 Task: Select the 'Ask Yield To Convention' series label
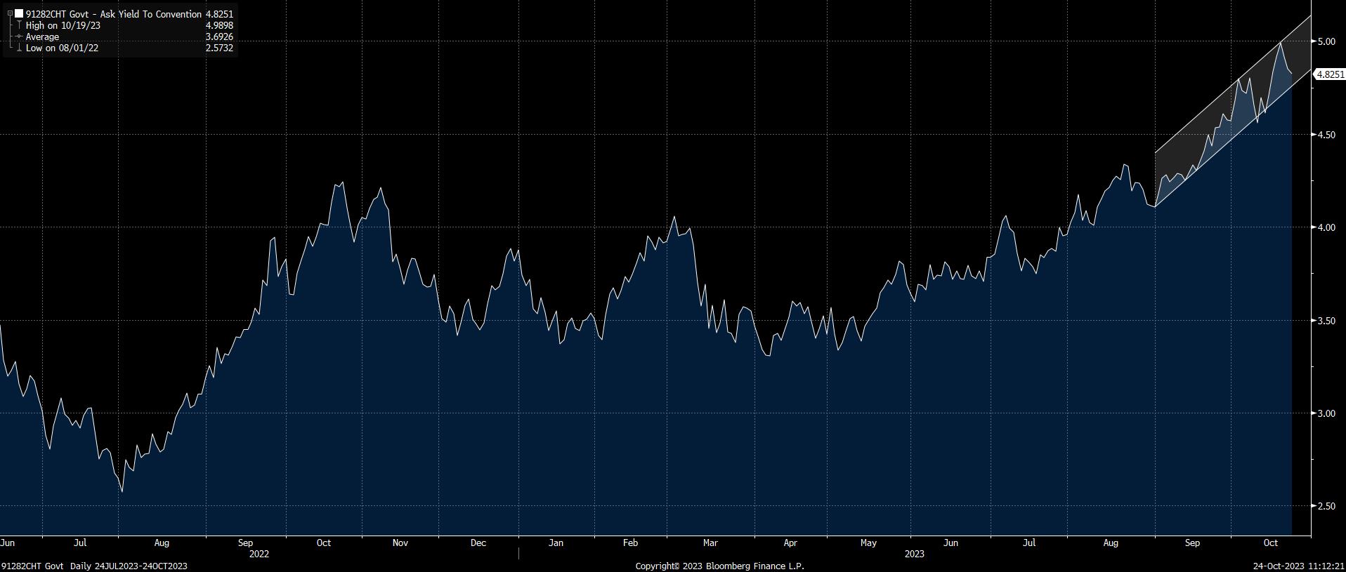151,14
